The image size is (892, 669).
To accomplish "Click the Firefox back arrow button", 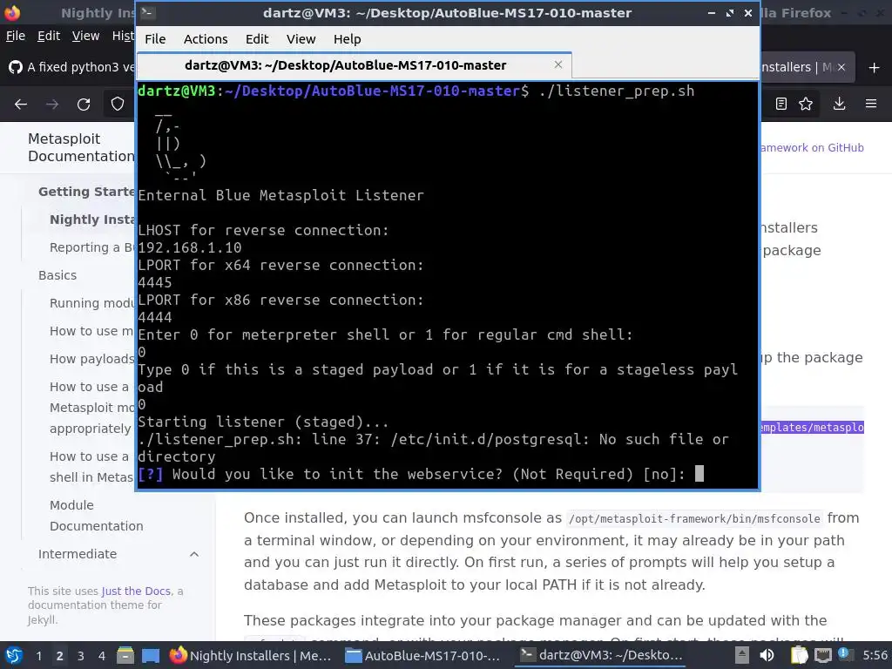I will click(21, 105).
